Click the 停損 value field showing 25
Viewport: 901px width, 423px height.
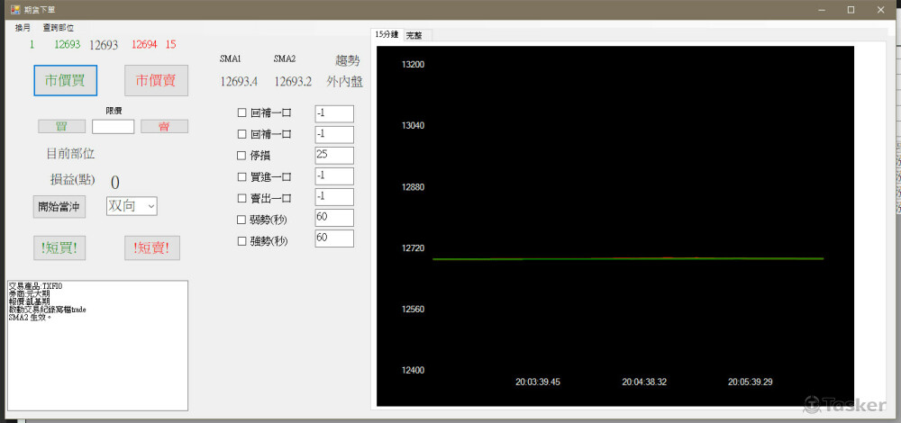[333, 155]
